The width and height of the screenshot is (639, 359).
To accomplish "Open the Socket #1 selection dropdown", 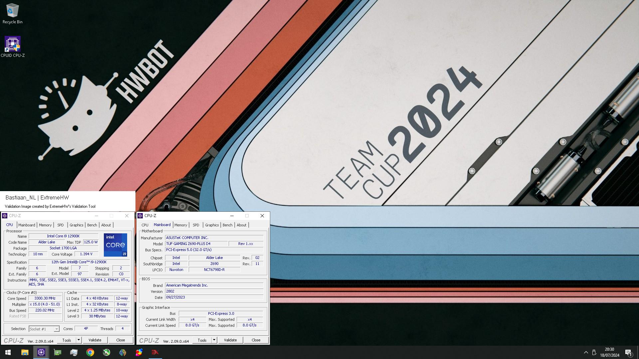I will (x=44, y=329).
